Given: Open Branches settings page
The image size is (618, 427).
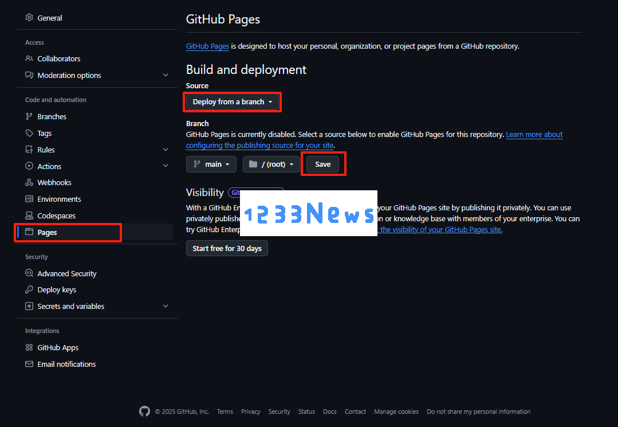Looking at the screenshot, I should tap(52, 116).
